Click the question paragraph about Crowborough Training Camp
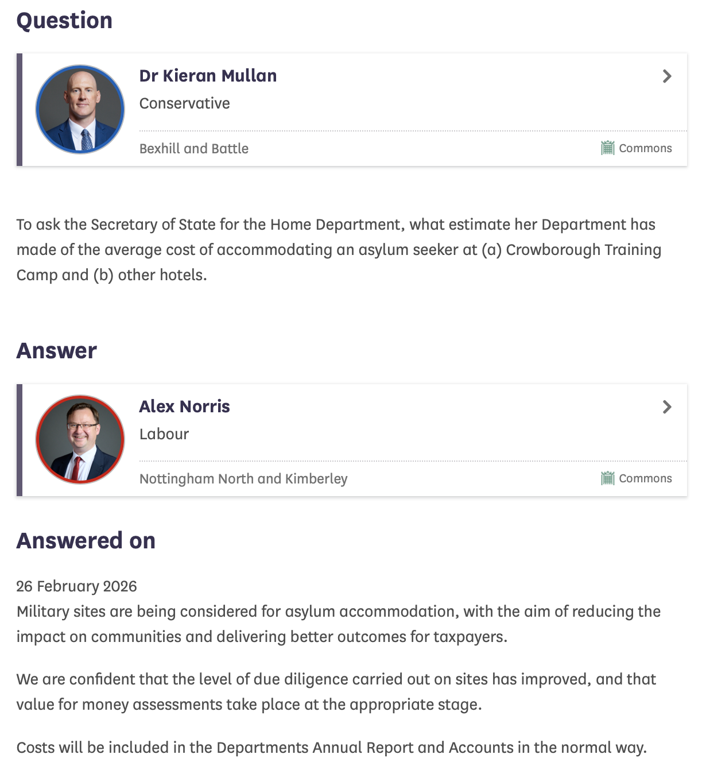This screenshot has width=706, height=766. [x=339, y=250]
